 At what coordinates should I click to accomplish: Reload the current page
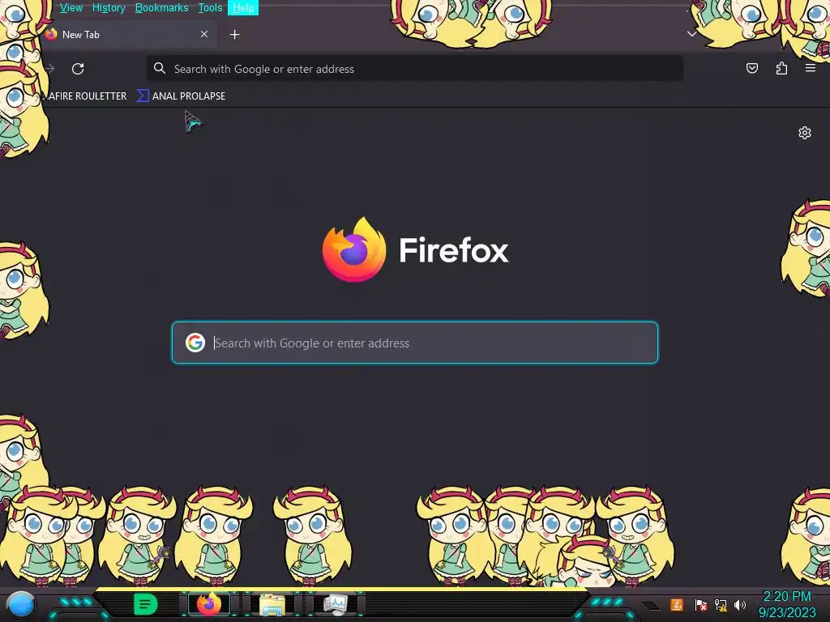click(x=78, y=69)
